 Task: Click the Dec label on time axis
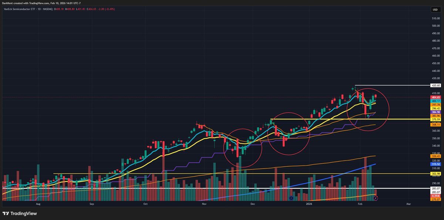click(x=252, y=204)
